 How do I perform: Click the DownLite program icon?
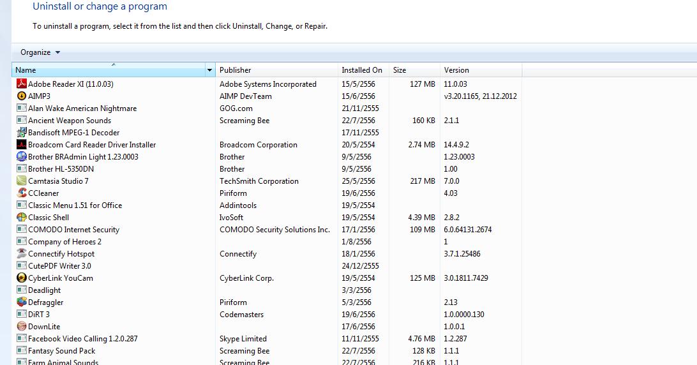[x=21, y=326]
